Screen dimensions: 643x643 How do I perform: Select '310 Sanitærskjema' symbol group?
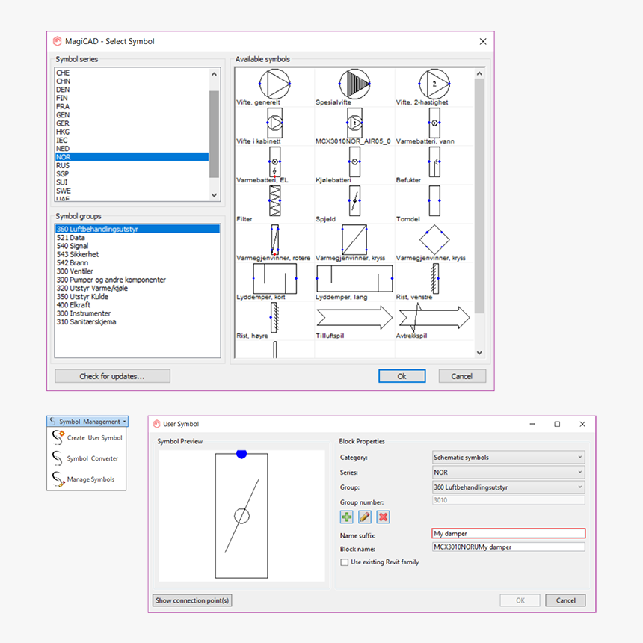138,322
